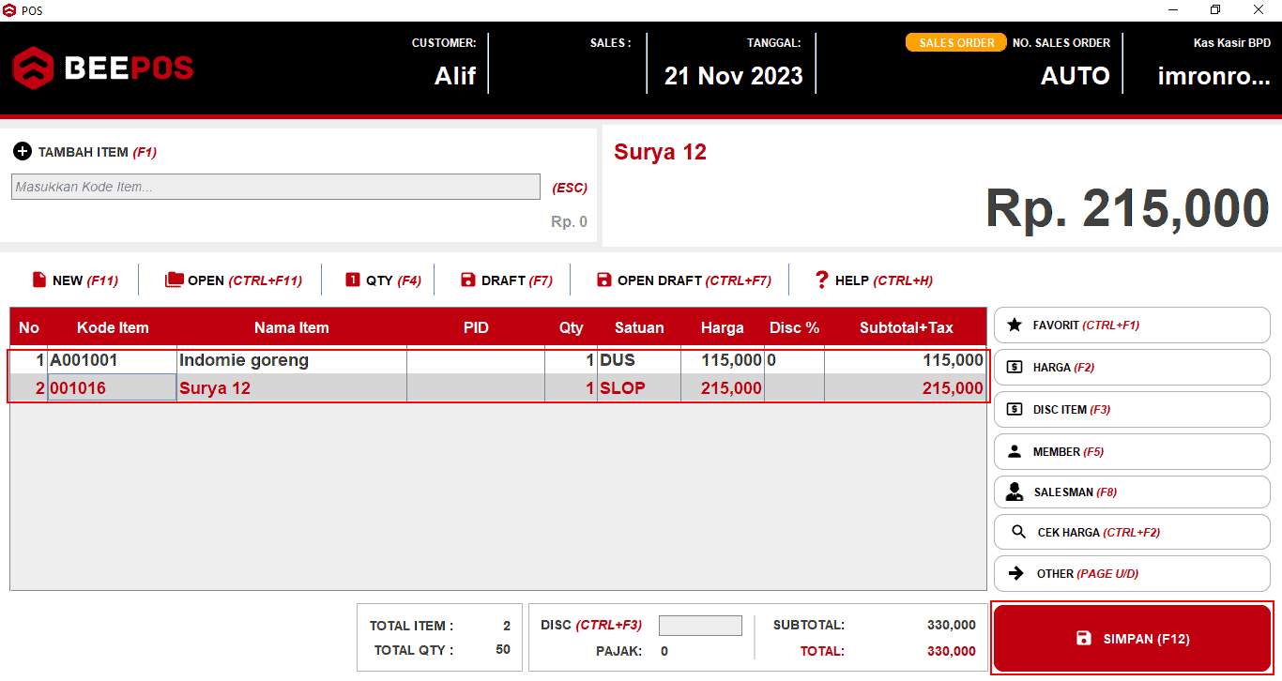This screenshot has height=681, width=1282.
Task: Click the DISC (CTRL+F3) label
Action: 591,625
